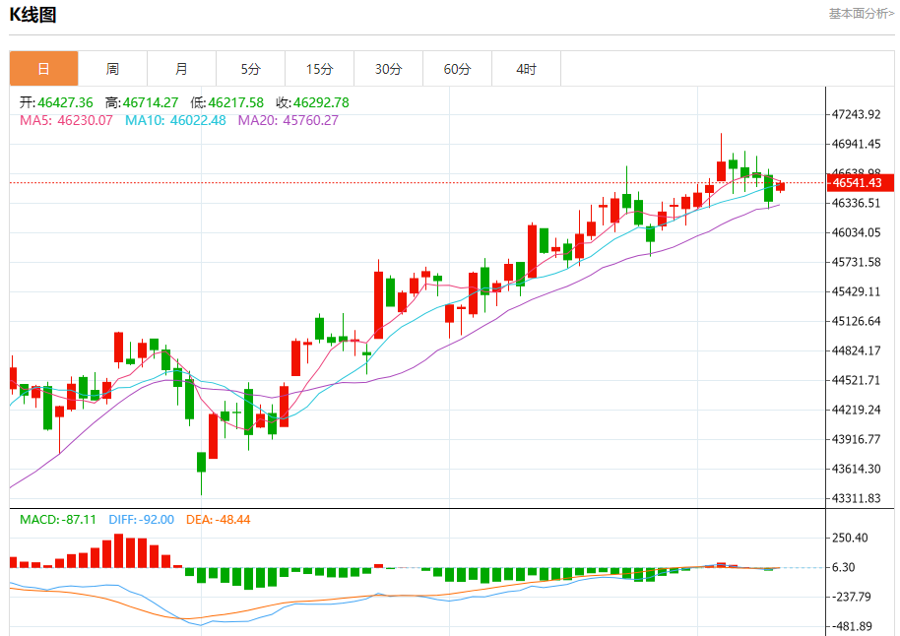Screen dimensions: 900x636
Task: Select the 日 daily chart tab
Action: pos(43,69)
